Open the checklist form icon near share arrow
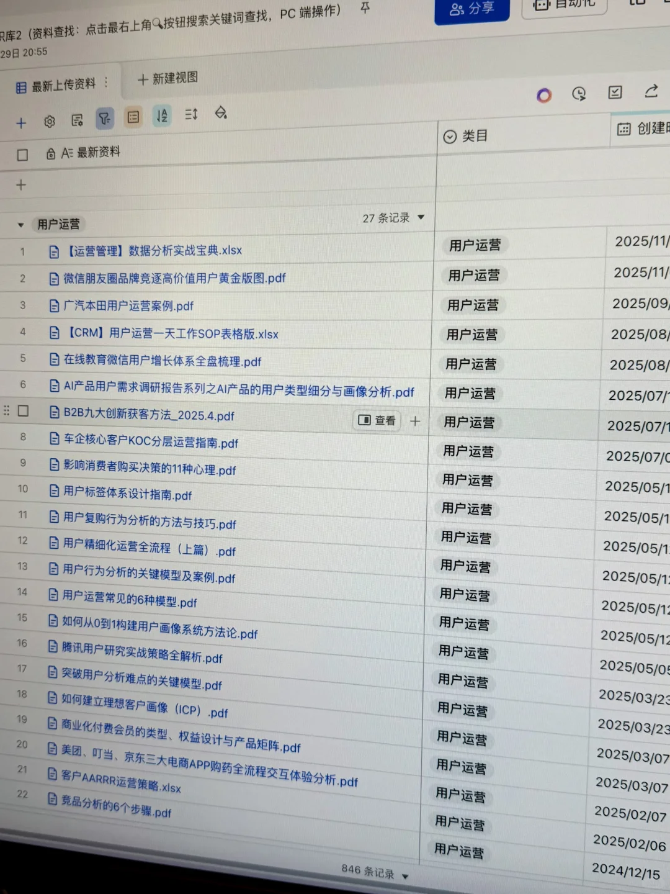This screenshot has width=670, height=894. click(x=615, y=93)
